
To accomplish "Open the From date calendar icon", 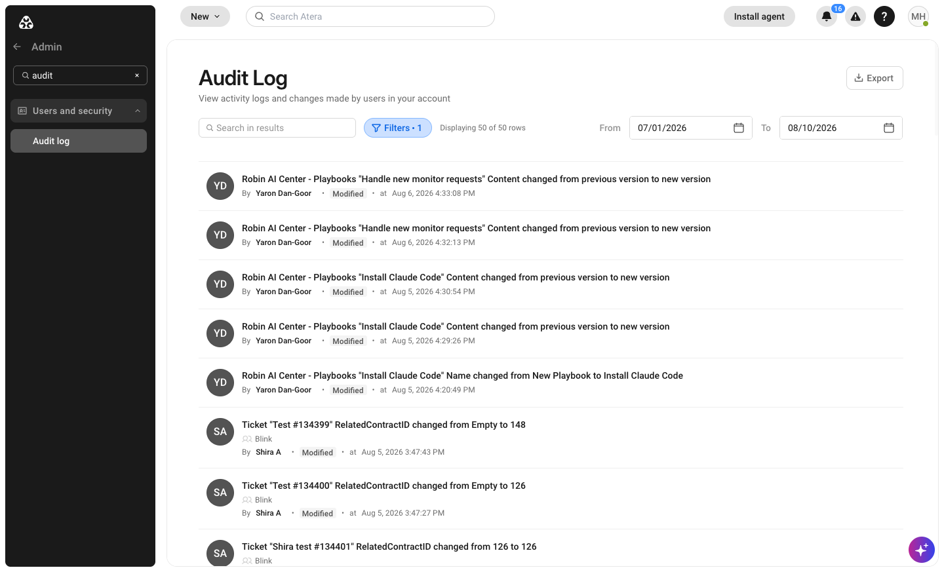I will coord(739,128).
